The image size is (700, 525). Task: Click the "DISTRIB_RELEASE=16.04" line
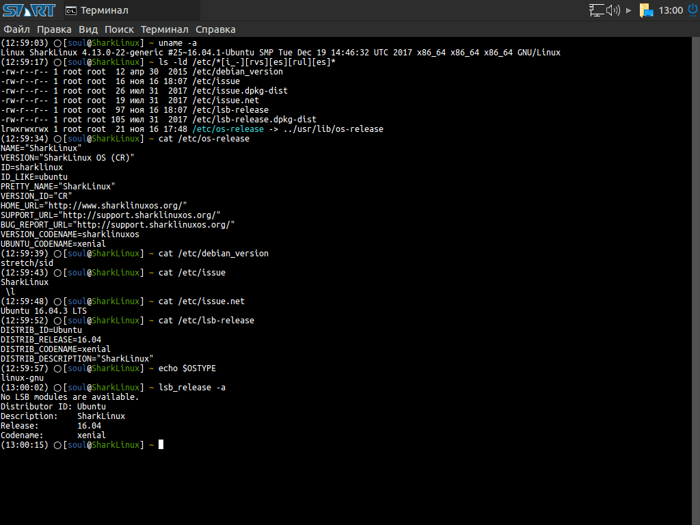(x=51, y=340)
